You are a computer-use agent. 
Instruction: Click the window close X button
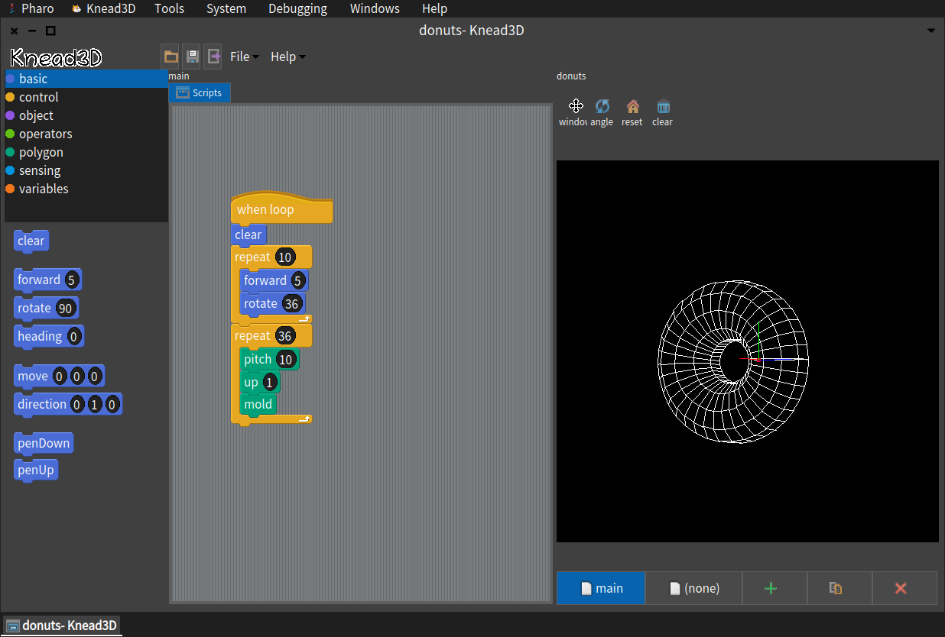(15, 31)
